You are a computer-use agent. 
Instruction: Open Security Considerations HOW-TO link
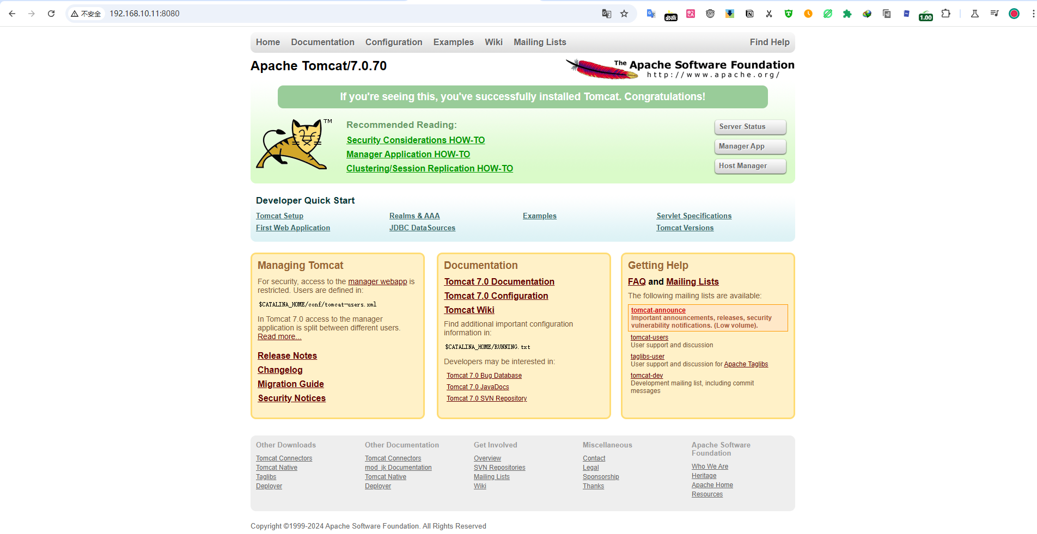click(x=416, y=140)
